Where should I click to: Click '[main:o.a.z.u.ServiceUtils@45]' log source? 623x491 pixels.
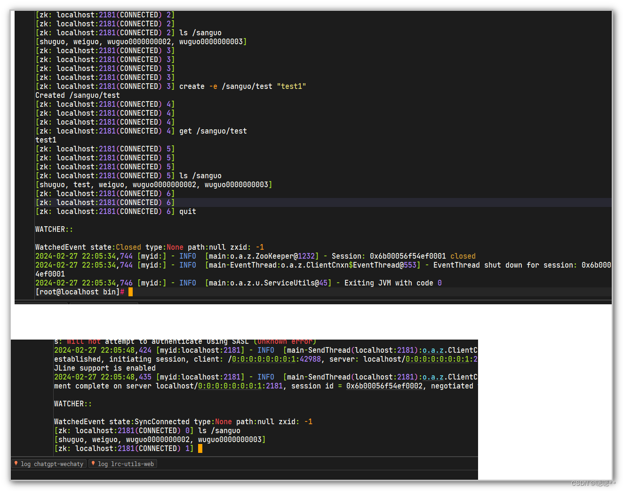pyautogui.click(x=268, y=283)
